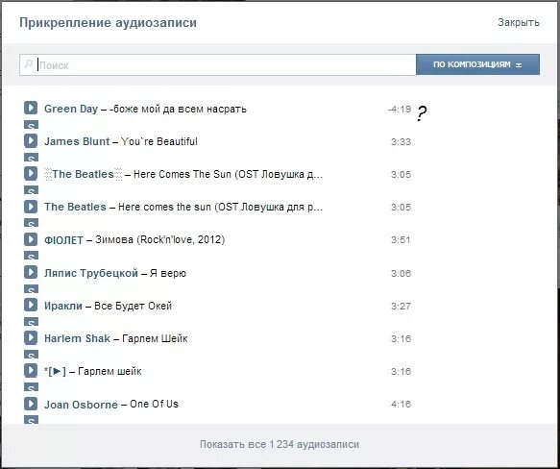Click duration 3:33 of James Blunt
This screenshot has height=469, width=560.
[401, 142]
